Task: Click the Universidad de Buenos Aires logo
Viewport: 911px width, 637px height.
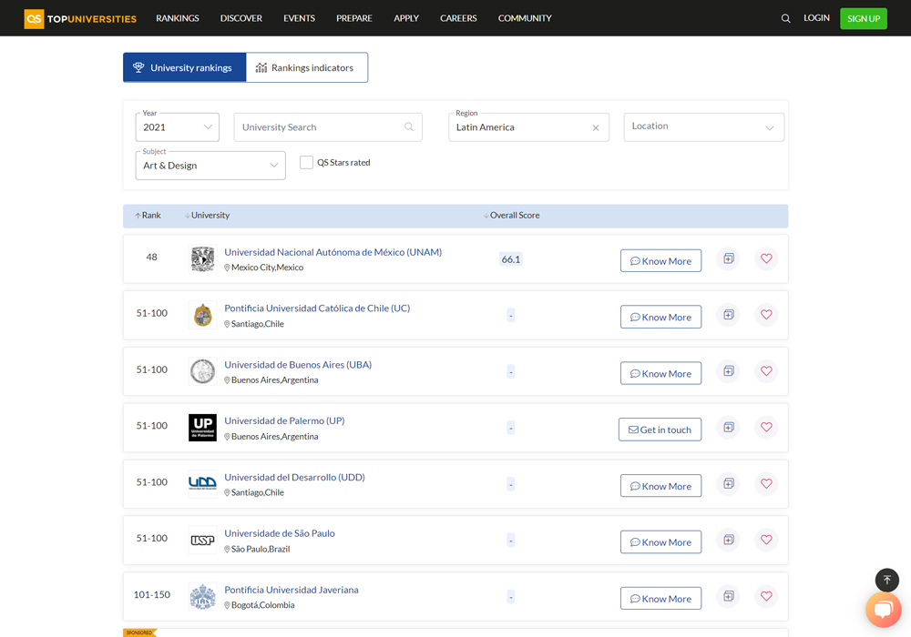Action: point(203,371)
